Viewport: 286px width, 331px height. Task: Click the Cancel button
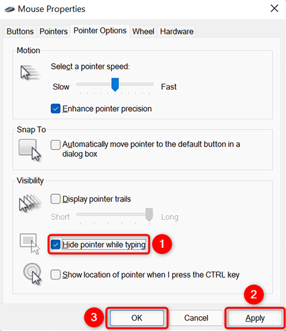point(196,318)
